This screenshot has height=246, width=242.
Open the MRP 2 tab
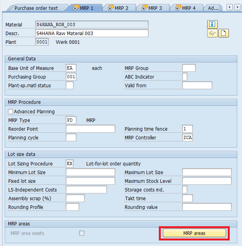[118, 8]
